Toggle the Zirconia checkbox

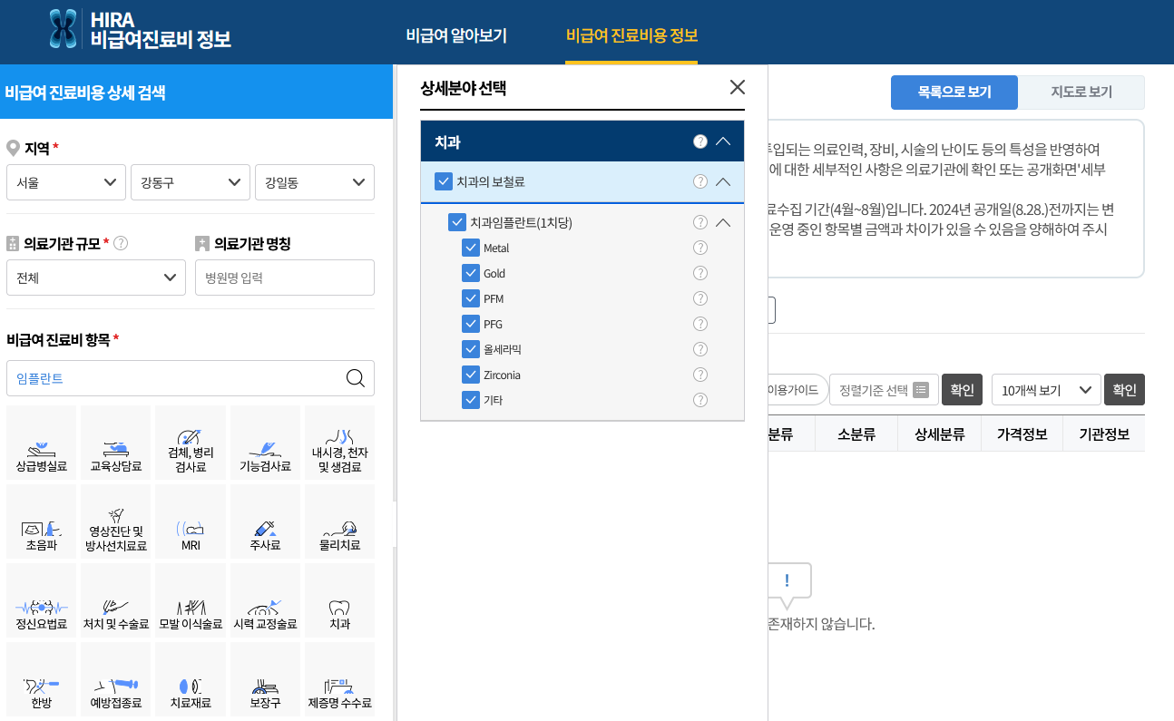pyautogui.click(x=471, y=375)
